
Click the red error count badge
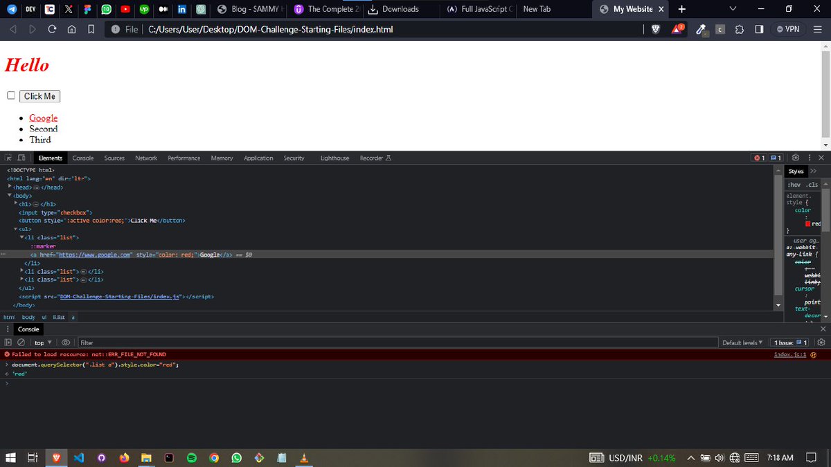coord(760,158)
